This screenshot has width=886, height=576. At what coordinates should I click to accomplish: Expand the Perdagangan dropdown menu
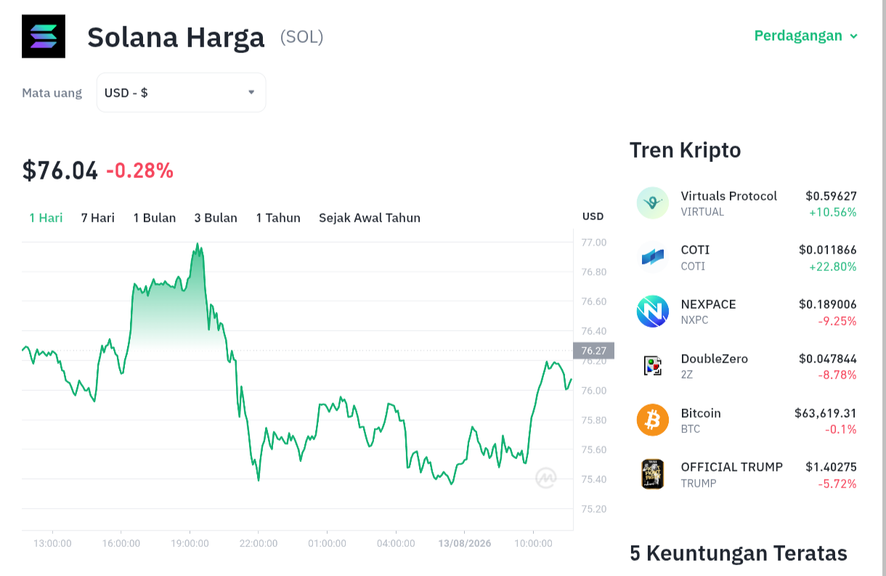[806, 36]
